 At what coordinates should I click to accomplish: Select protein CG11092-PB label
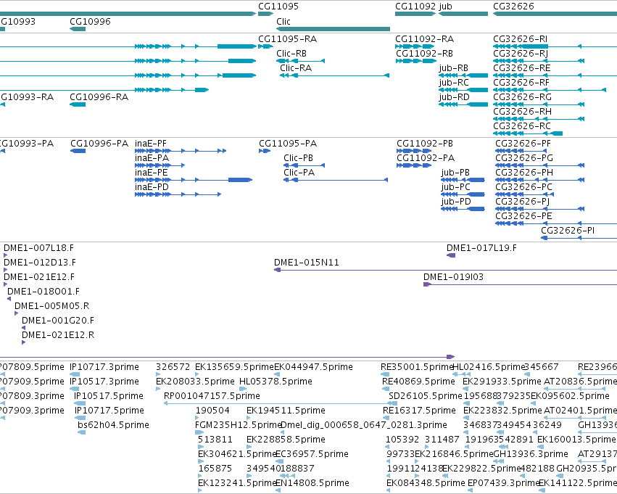point(425,144)
